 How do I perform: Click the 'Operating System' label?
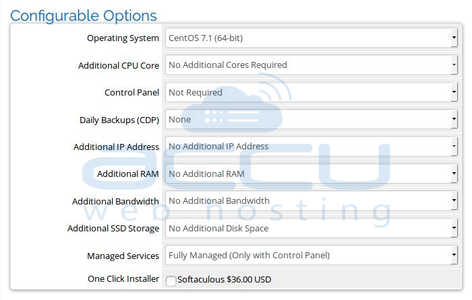click(123, 38)
